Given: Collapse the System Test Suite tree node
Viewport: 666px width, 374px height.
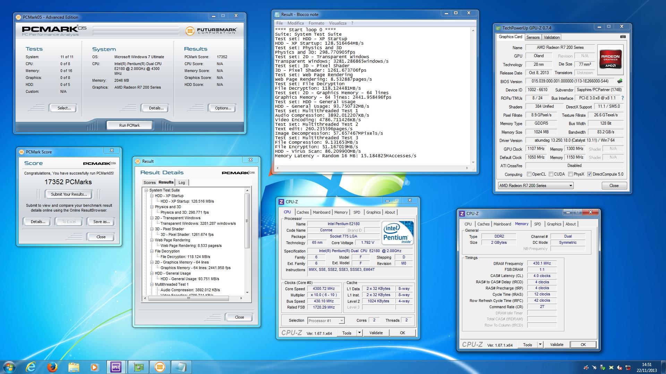Looking at the screenshot, I should tap(146, 190).
